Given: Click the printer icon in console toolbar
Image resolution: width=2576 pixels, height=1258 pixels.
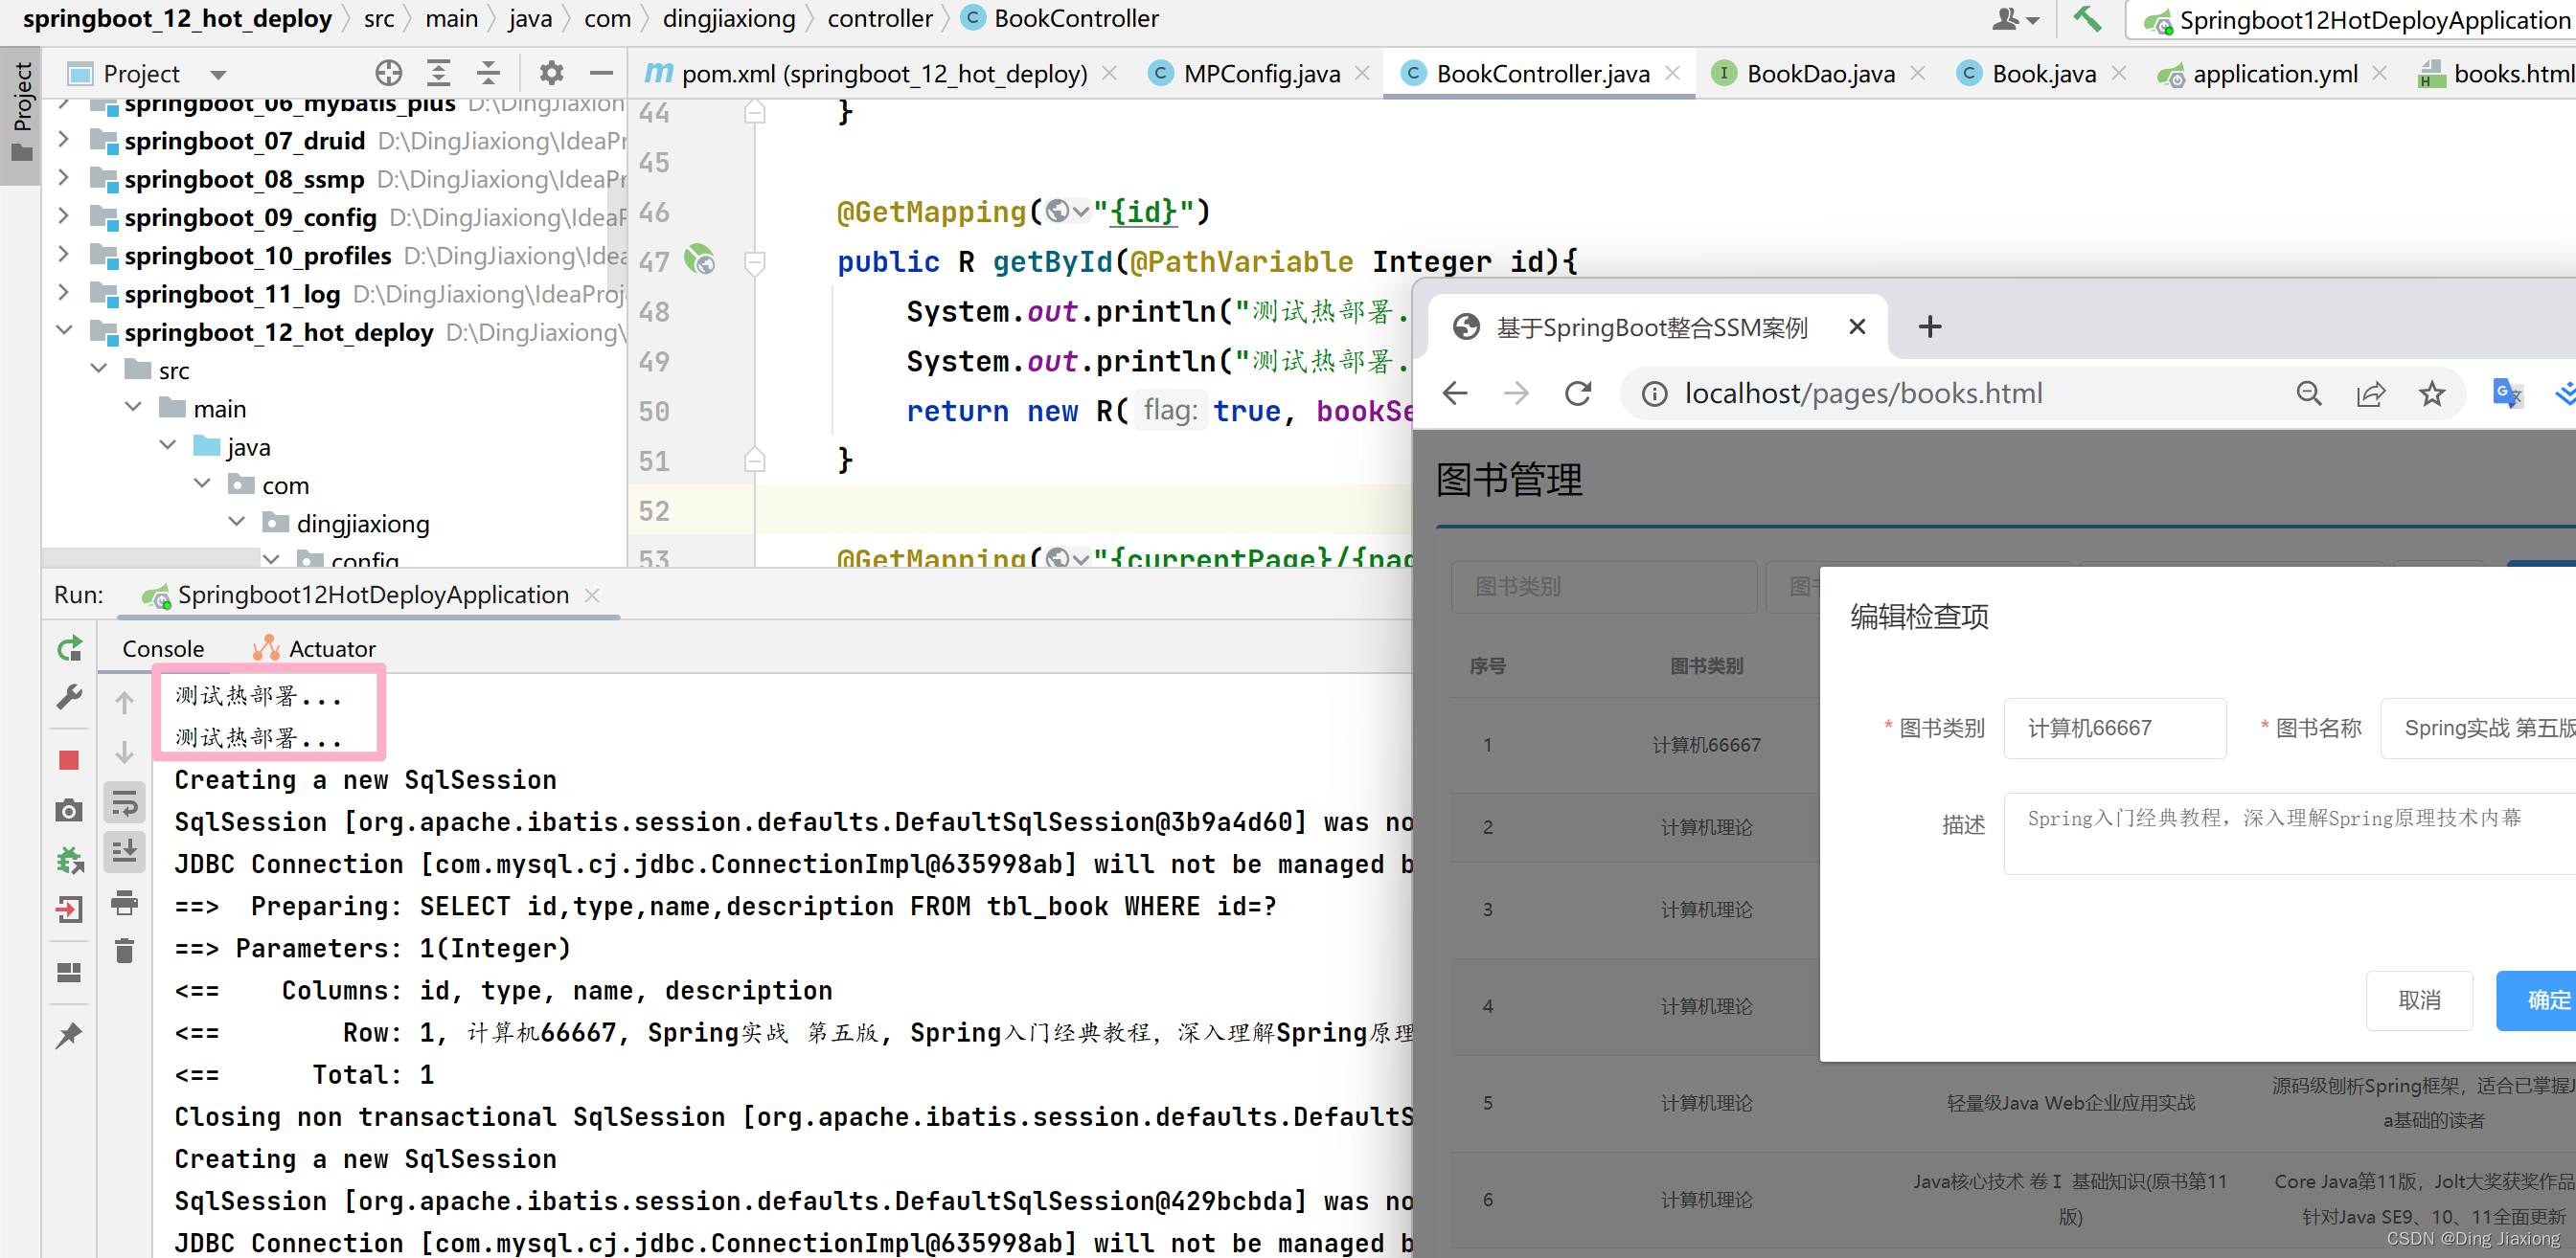Looking at the screenshot, I should click(124, 902).
